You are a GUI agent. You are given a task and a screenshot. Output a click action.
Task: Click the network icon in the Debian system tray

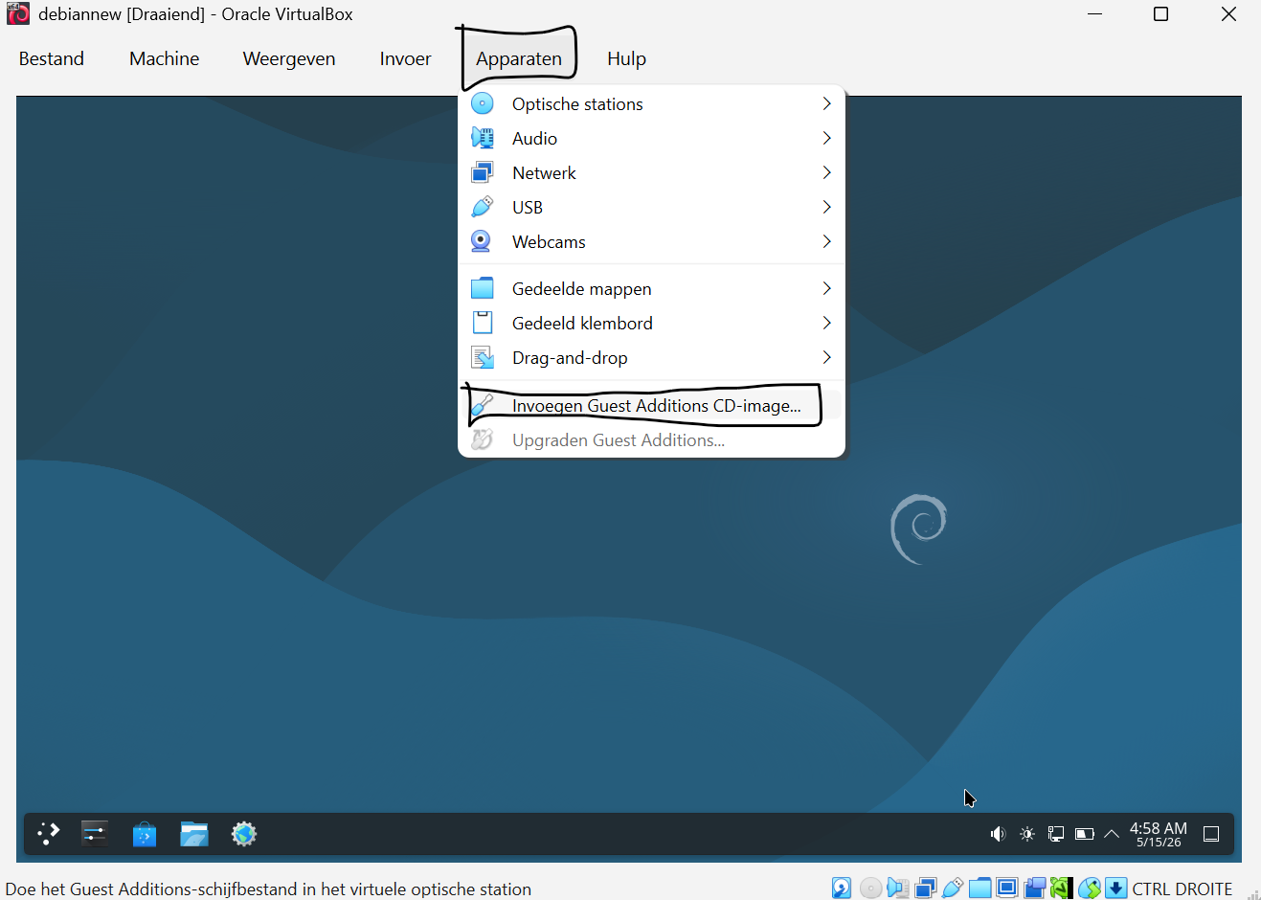(1056, 834)
